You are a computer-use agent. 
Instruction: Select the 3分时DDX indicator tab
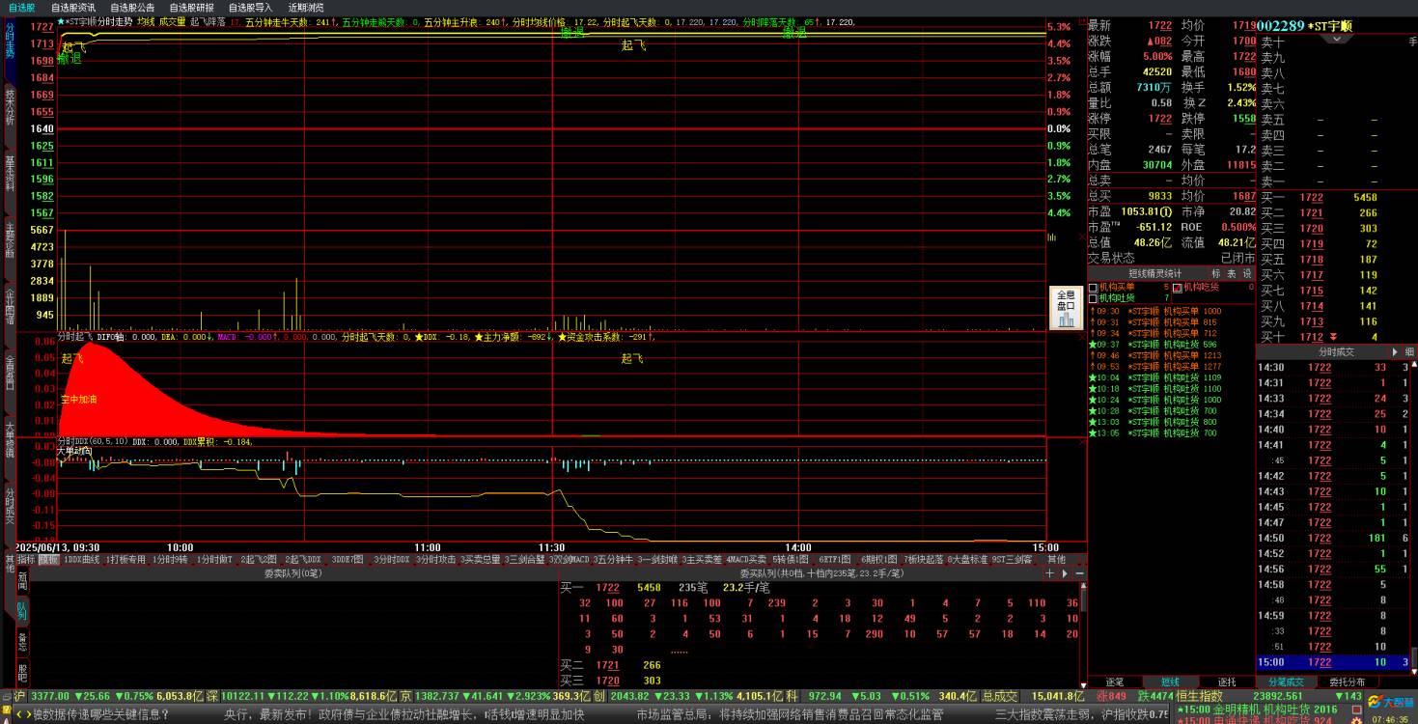(391, 559)
